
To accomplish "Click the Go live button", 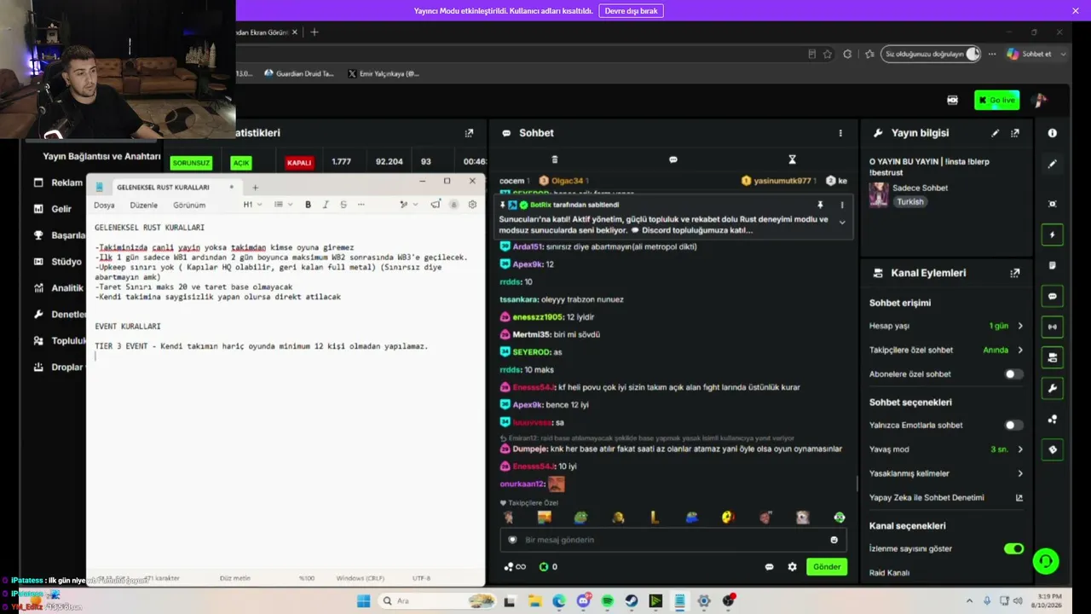I will pos(996,100).
